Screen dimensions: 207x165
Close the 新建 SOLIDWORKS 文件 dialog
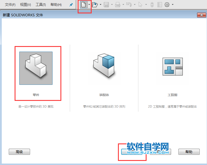pos(201,15)
